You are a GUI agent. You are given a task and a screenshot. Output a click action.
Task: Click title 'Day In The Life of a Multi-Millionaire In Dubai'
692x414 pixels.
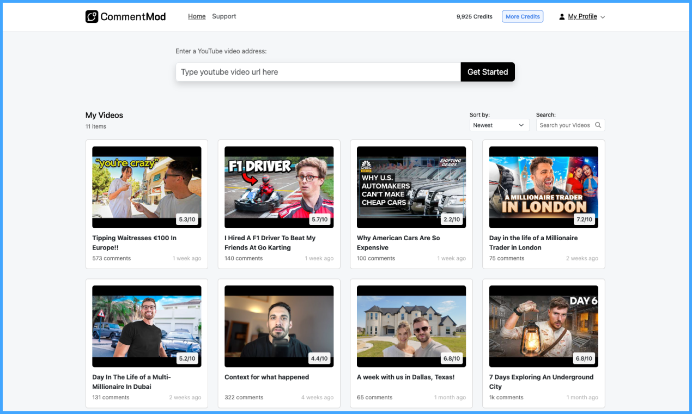click(131, 382)
